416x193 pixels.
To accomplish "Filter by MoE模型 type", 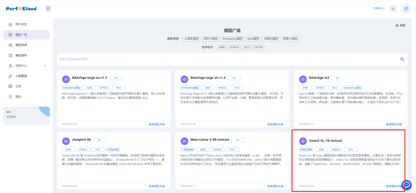I will (x=253, y=39).
